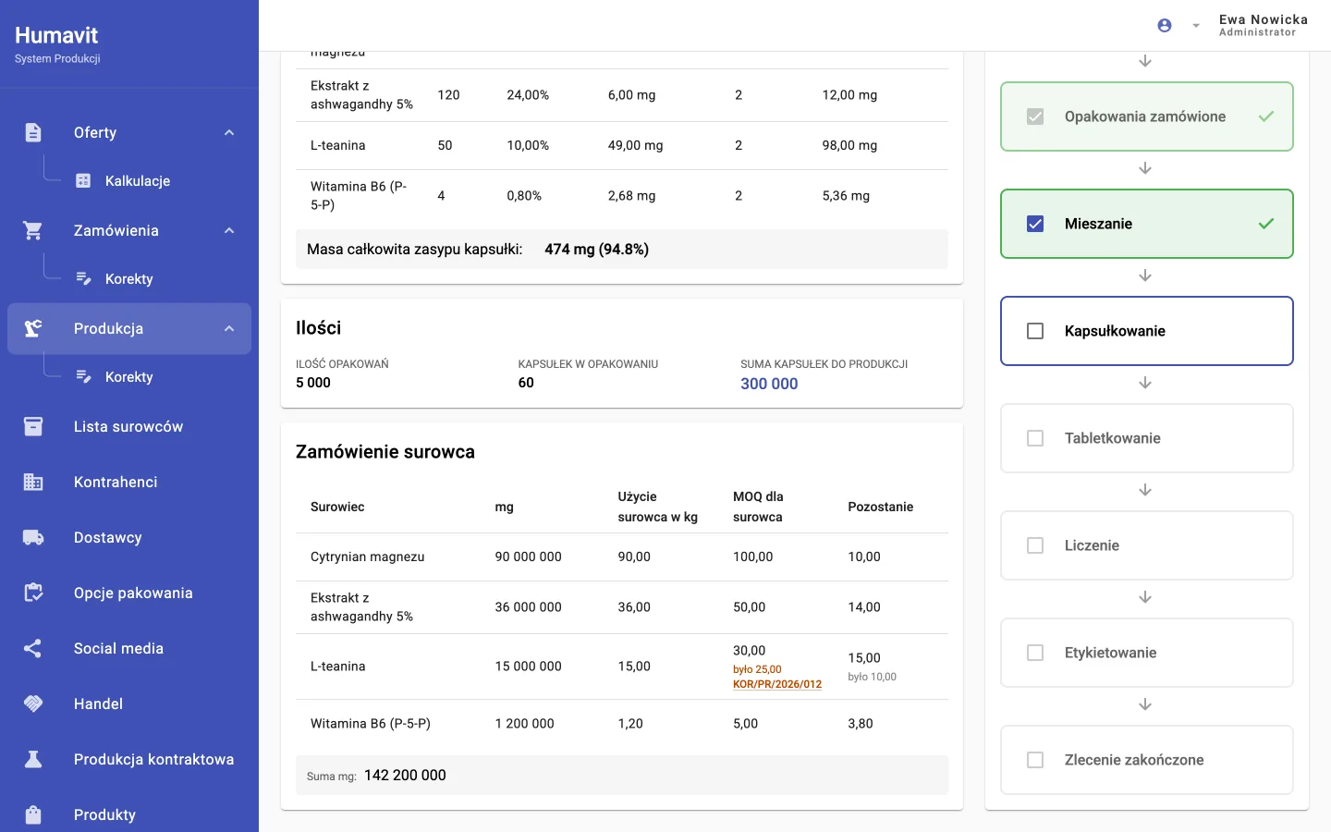Mark the Zlecenie zakończone checkbox
The image size is (1331, 832).
[1035, 760]
